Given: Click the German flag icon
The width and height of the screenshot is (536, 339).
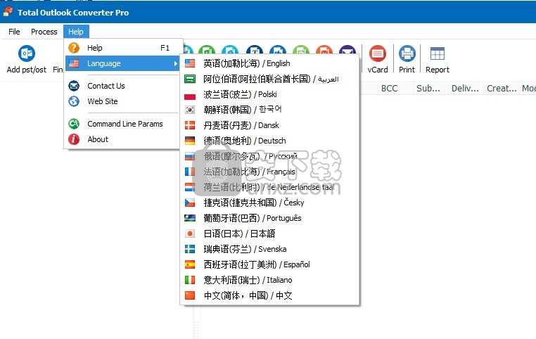Looking at the screenshot, I should [190, 141].
